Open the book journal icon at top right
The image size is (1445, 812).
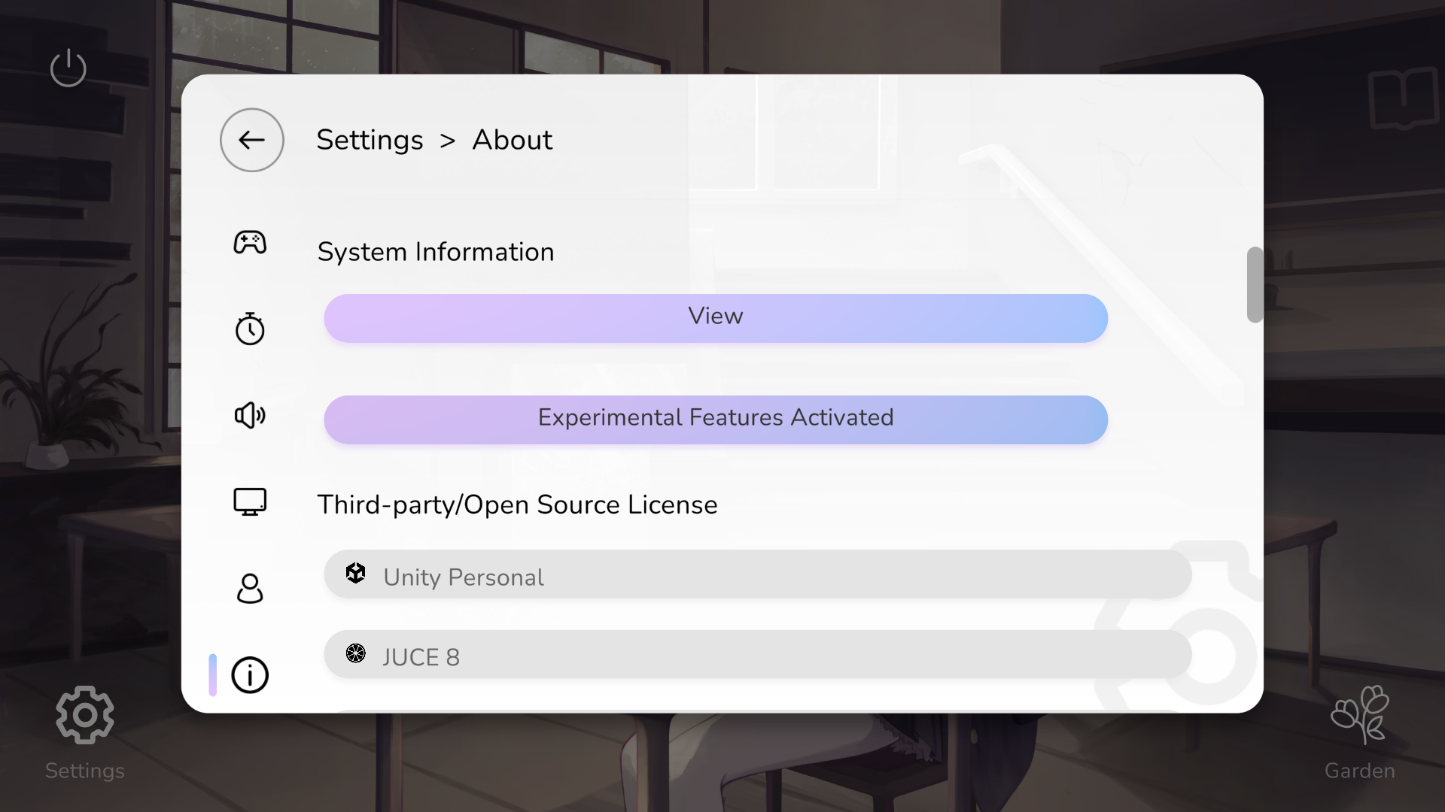pyautogui.click(x=1403, y=98)
